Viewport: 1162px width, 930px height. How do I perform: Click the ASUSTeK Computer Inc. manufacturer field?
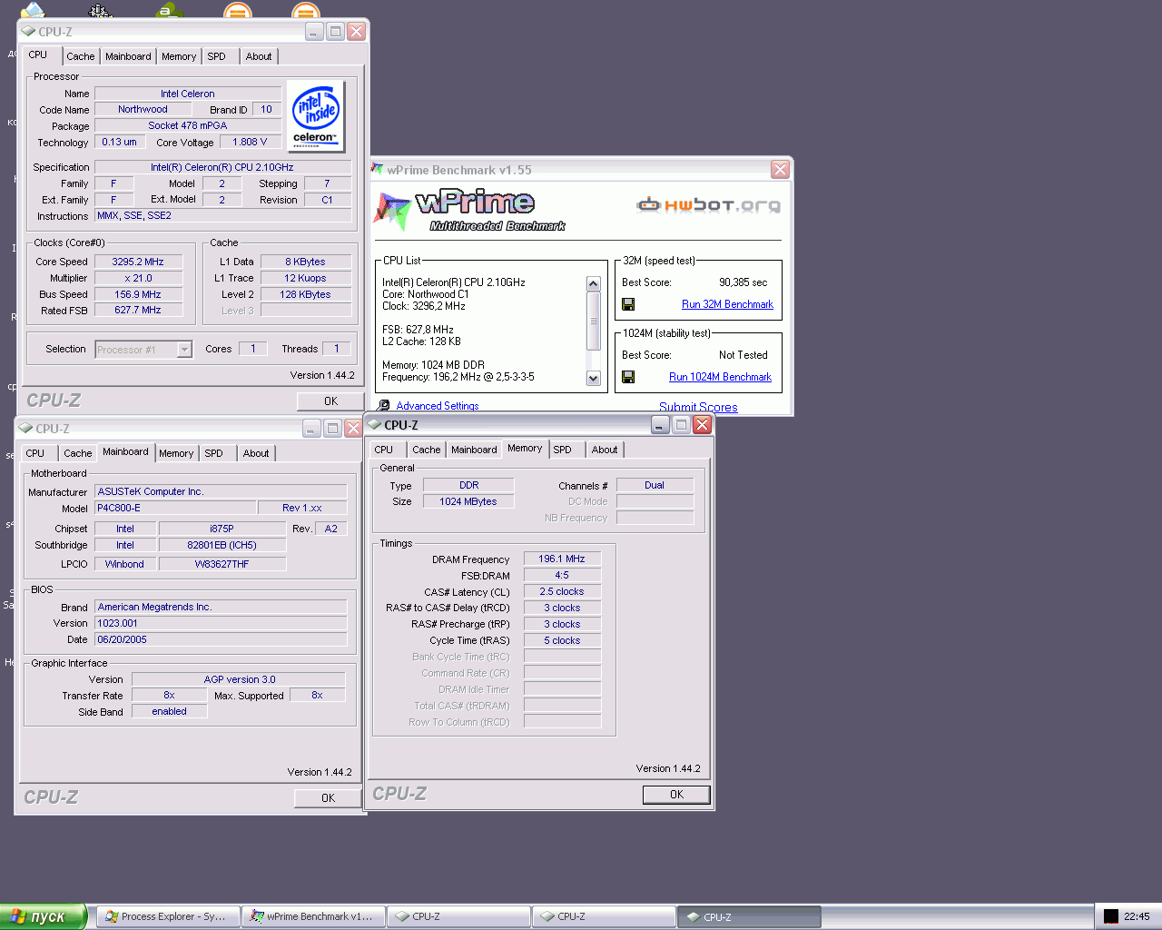tap(221, 491)
